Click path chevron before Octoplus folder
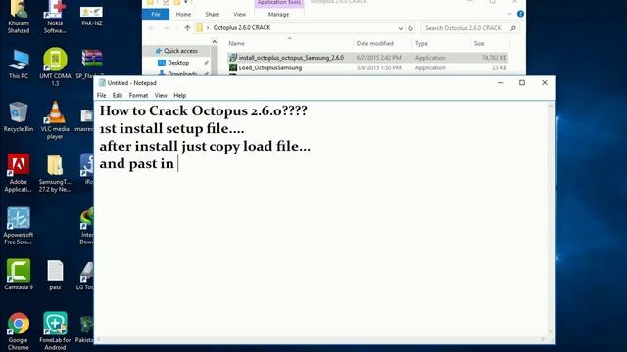Screen dimensions: 627x352 click(208, 28)
